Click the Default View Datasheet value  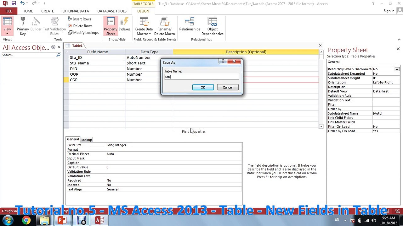coord(386,91)
